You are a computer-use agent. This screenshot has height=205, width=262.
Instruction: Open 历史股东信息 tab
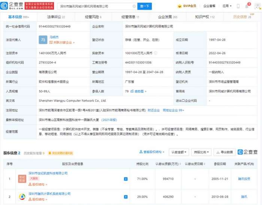pos(34,153)
